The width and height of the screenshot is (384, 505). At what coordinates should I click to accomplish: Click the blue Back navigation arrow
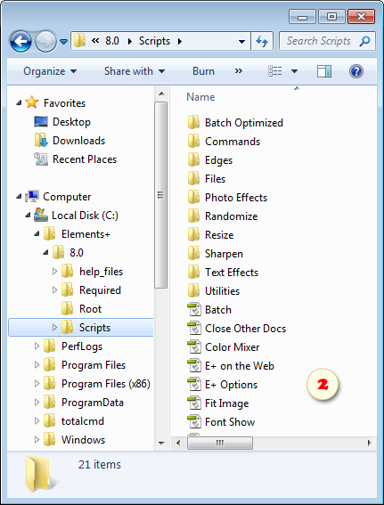click(20, 41)
